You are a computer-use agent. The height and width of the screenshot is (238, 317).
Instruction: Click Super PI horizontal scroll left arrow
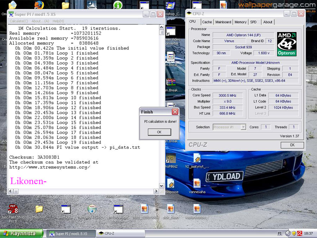(x=11, y=191)
